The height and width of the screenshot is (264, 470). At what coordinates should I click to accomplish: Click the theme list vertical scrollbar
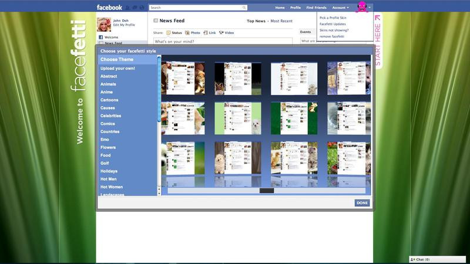point(159,89)
